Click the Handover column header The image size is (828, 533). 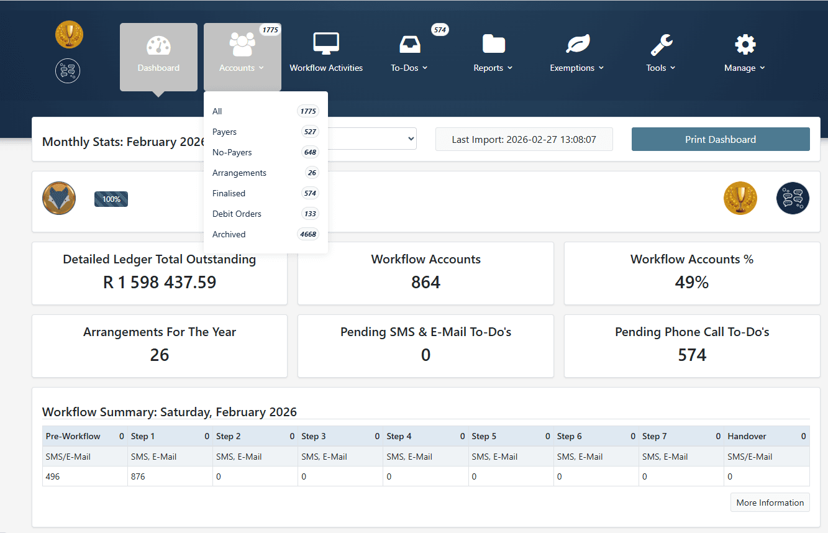(767, 436)
